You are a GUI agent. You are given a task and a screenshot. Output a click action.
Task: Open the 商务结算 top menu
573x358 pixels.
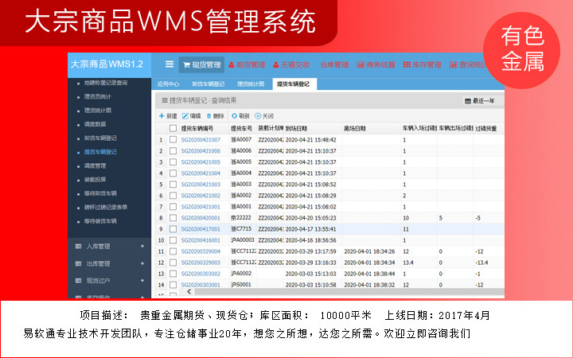[x=376, y=64]
